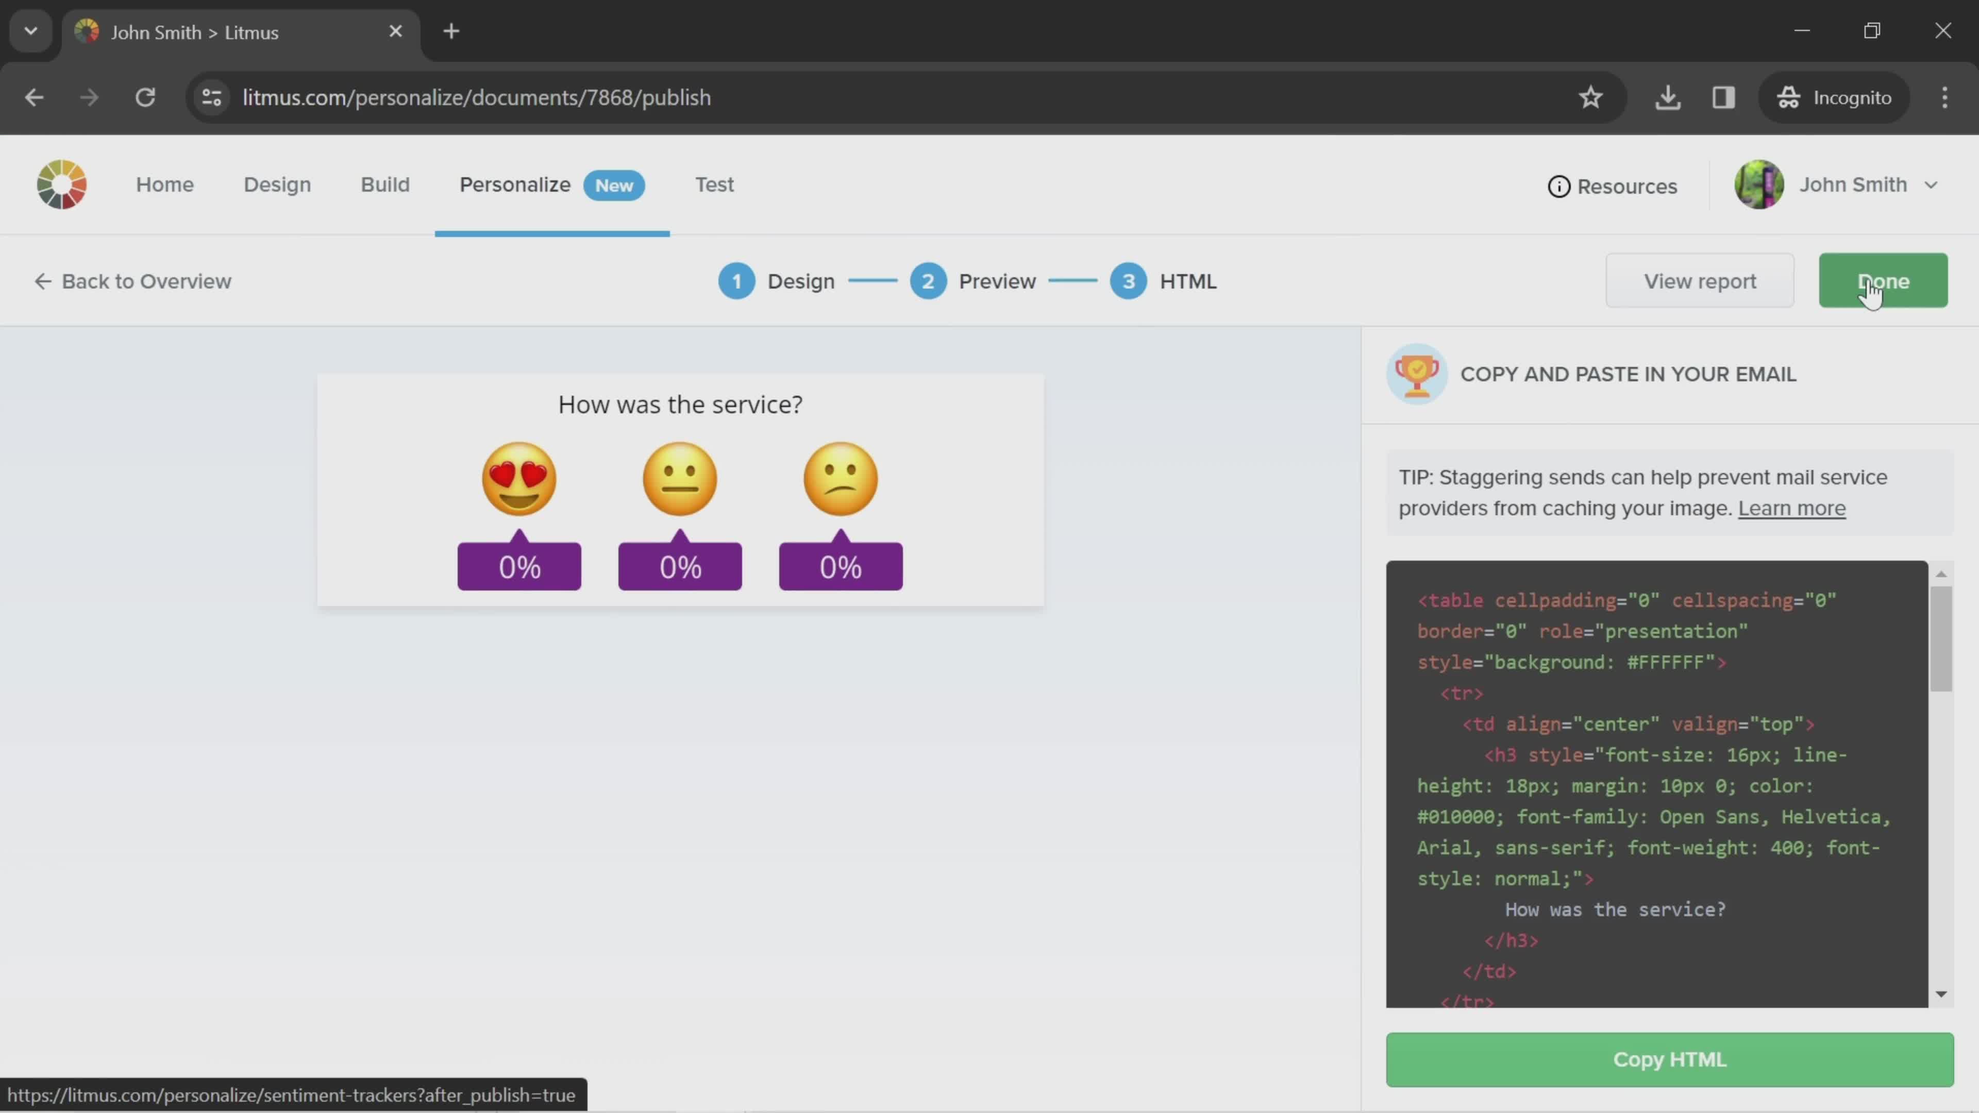Click the Litmus home logo icon
1979x1113 pixels.
click(61, 183)
